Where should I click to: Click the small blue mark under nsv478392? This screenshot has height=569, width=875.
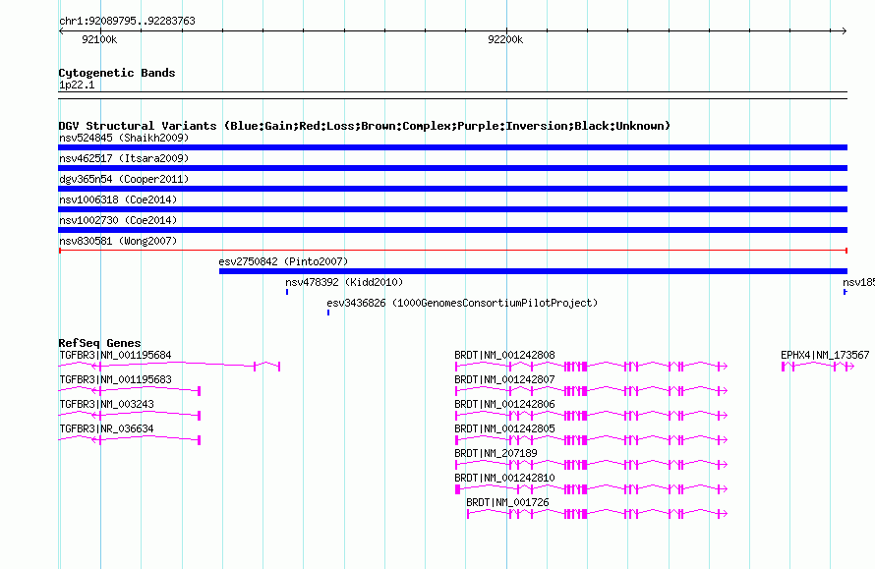pyautogui.click(x=287, y=292)
